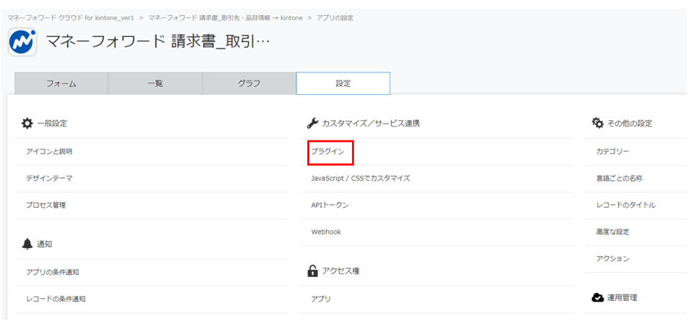Switch to the 一覧 tab

155,84
